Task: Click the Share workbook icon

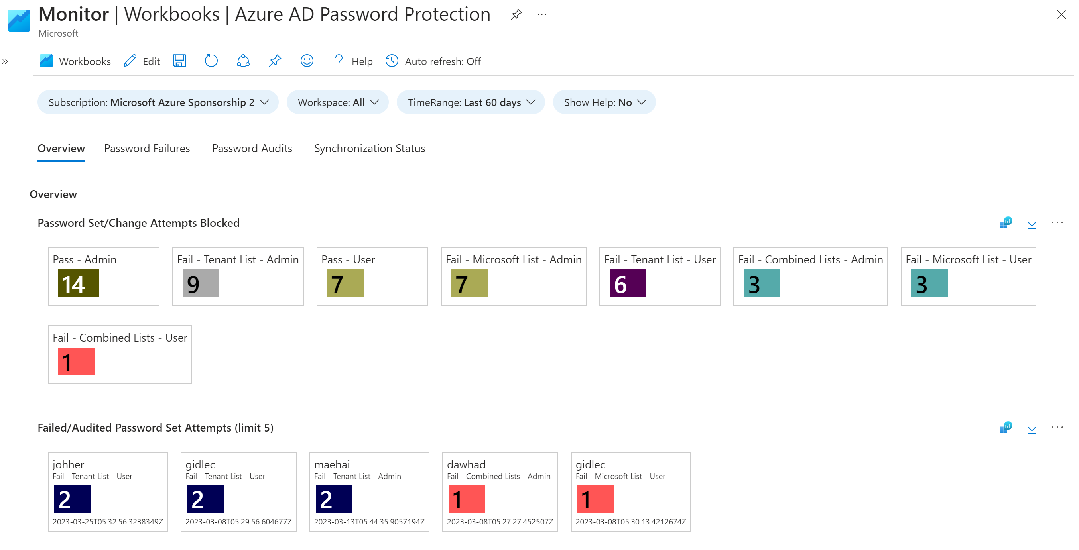Action: coord(243,61)
